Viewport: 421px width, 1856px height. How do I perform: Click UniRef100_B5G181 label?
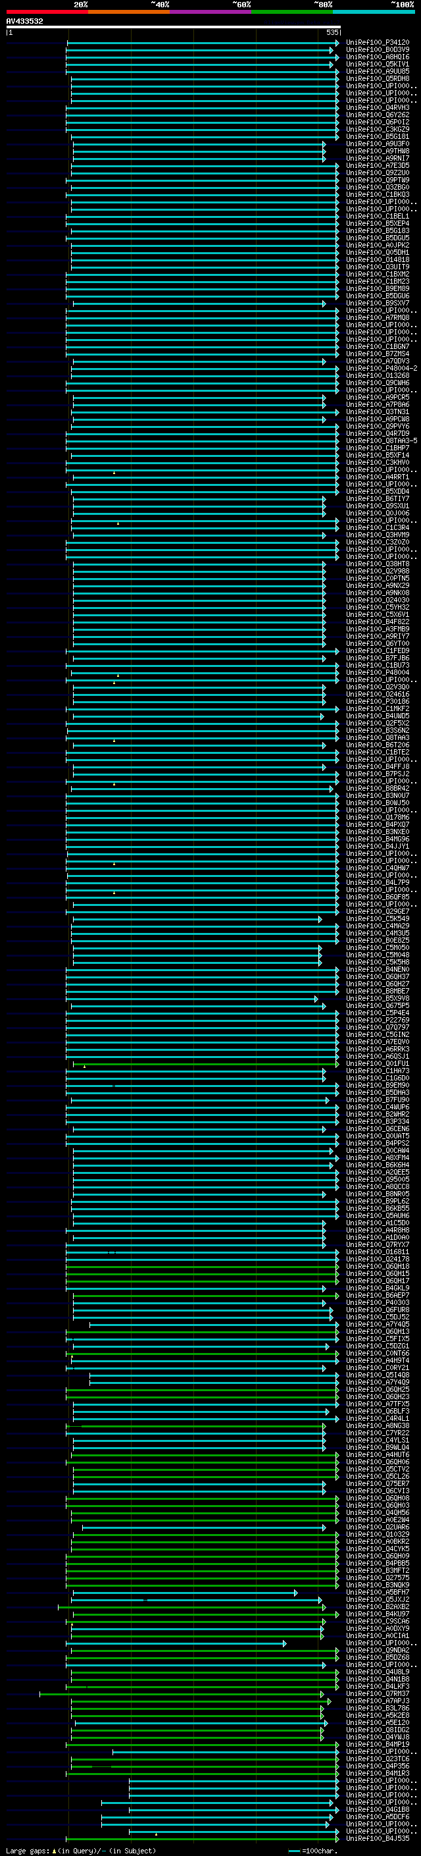(377, 137)
